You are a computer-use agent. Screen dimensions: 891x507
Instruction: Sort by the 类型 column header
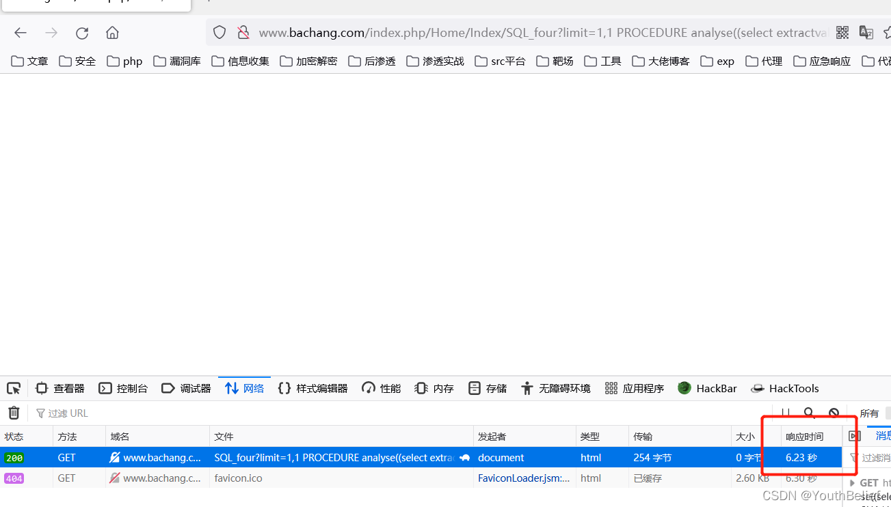(602, 437)
